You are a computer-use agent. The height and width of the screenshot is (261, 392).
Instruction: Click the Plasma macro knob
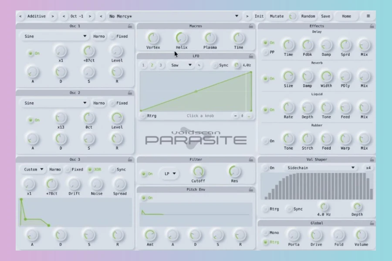210,38
